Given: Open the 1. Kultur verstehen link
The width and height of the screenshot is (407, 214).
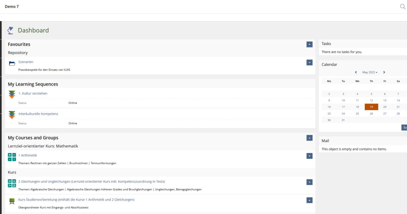Looking at the screenshot, I should (x=33, y=93).
